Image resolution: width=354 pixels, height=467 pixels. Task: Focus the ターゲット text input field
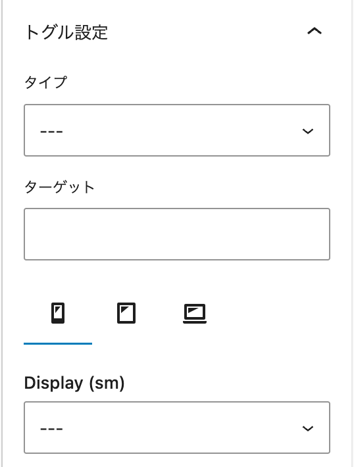pos(177,234)
